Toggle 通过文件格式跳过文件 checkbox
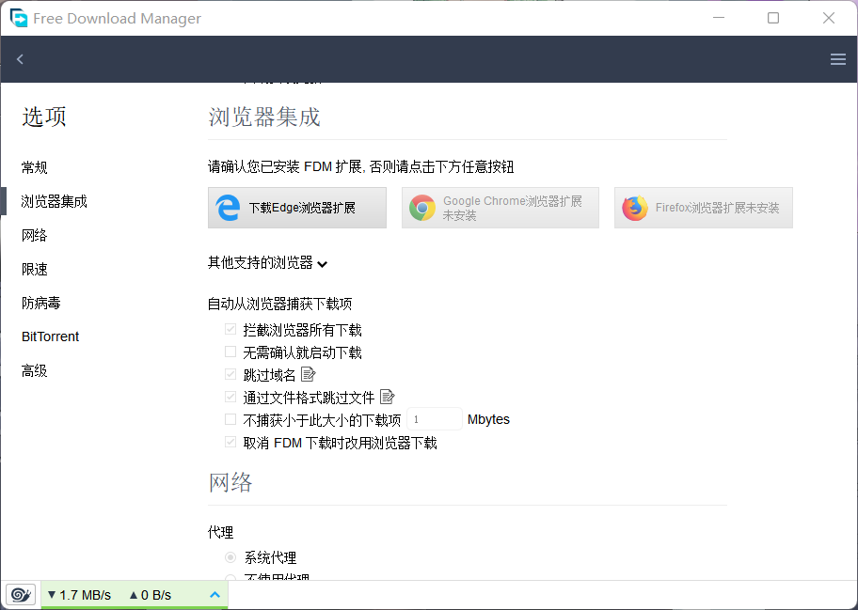 tap(230, 397)
